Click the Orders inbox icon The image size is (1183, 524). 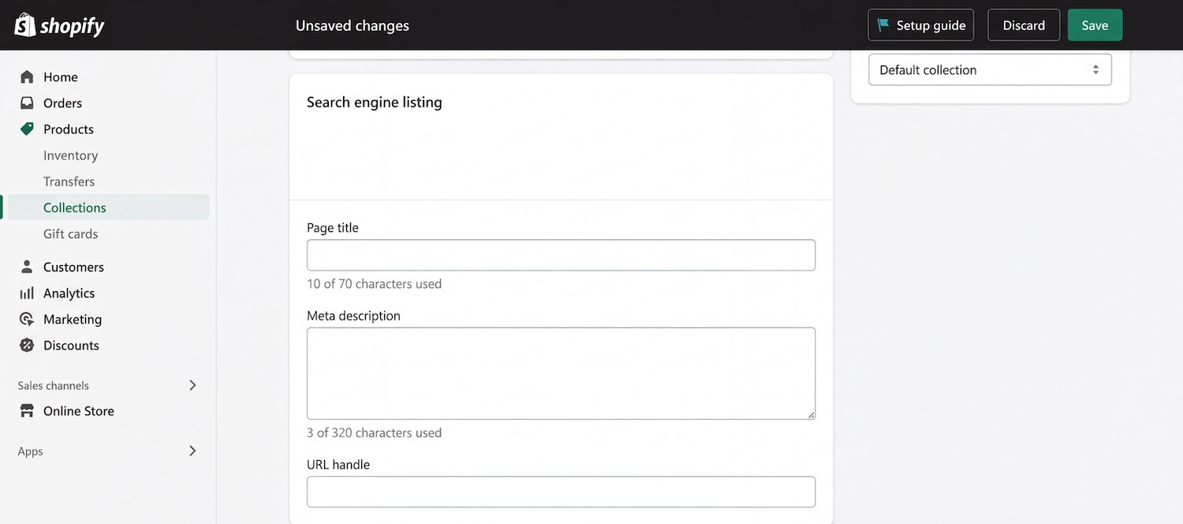point(27,103)
